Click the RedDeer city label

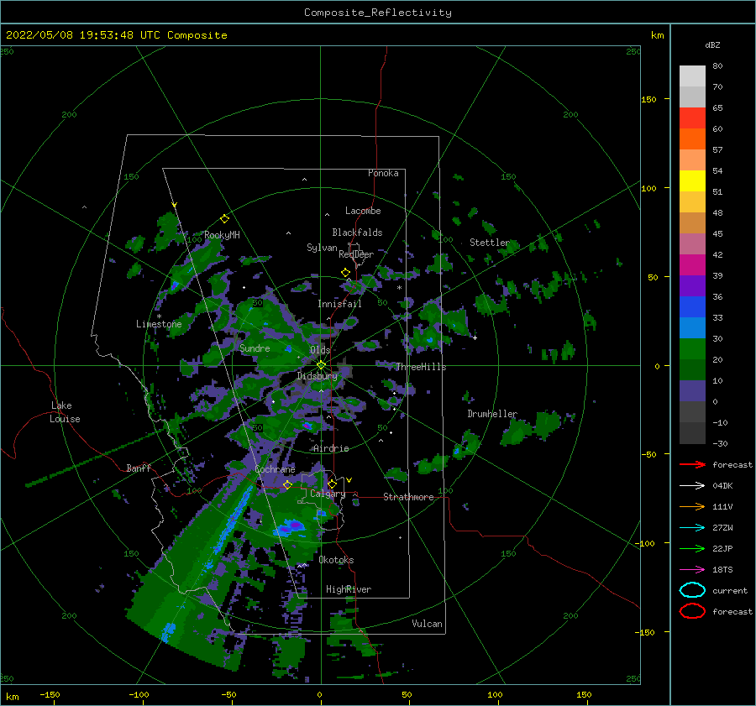point(356,254)
